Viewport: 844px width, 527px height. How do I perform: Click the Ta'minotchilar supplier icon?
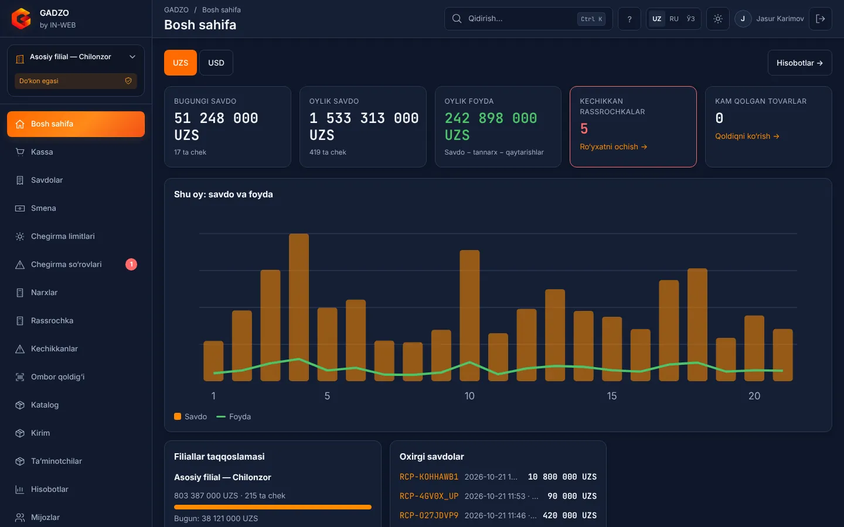tap(20, 461)
